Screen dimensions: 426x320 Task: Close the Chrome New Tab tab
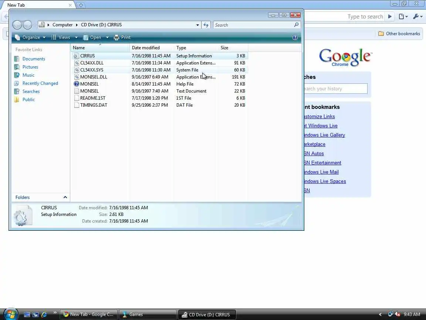pos(70,5)
